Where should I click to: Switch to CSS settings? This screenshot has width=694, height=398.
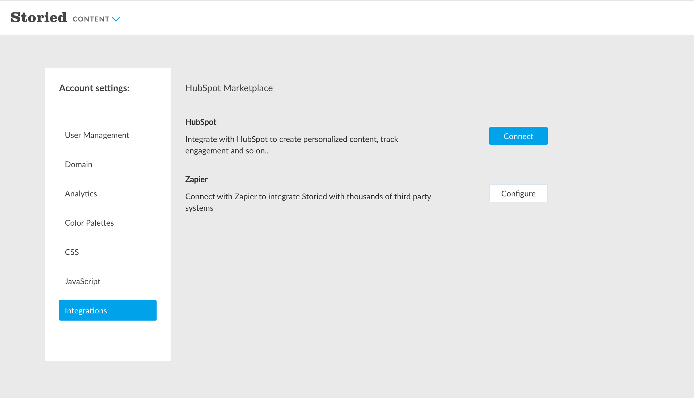[x=72, y=252]
